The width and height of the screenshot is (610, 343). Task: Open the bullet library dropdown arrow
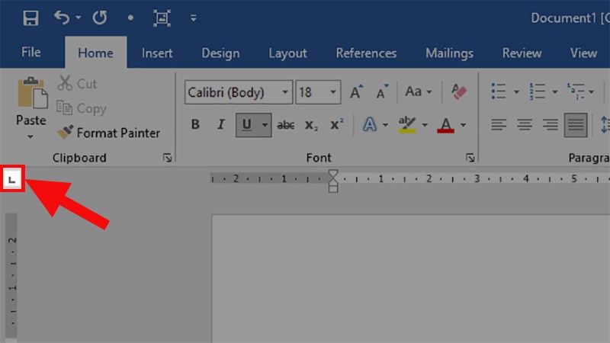tap(516, 91)
